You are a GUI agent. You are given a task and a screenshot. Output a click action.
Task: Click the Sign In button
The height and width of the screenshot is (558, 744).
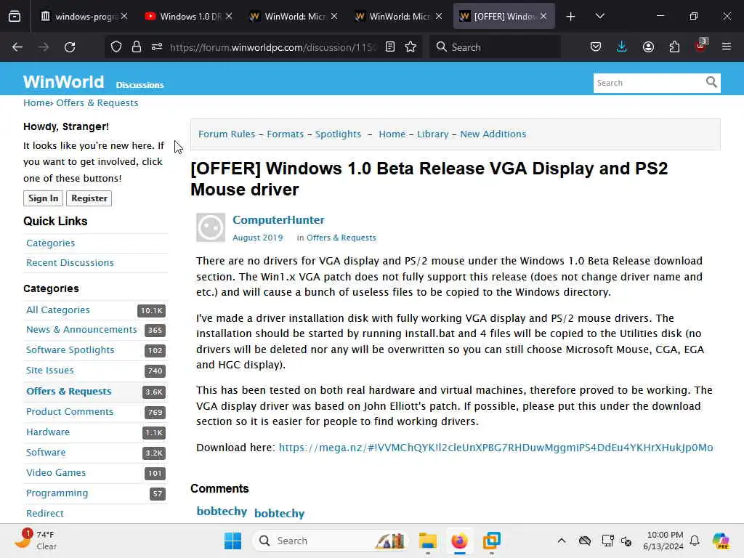coord(43,198)
